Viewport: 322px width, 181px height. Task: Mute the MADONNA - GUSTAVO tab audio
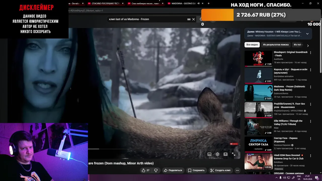point(198,4)
